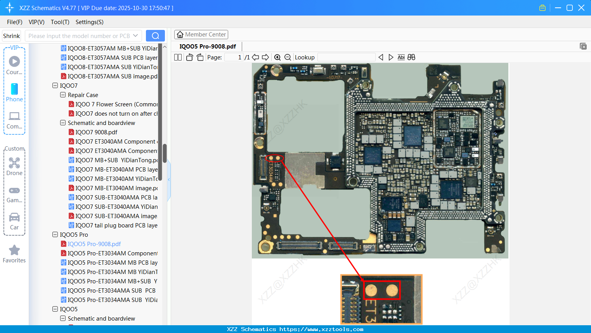Open IQOO7 SUB-ET3040AMA image file
591x333 pixels.
[x=113, y=216]
